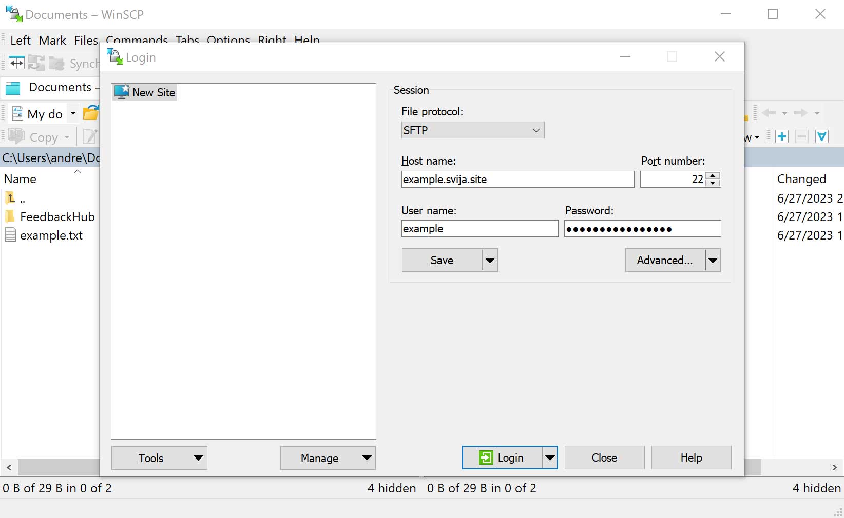
Task: Click the open directory folder icon
Action: point(91,113)
